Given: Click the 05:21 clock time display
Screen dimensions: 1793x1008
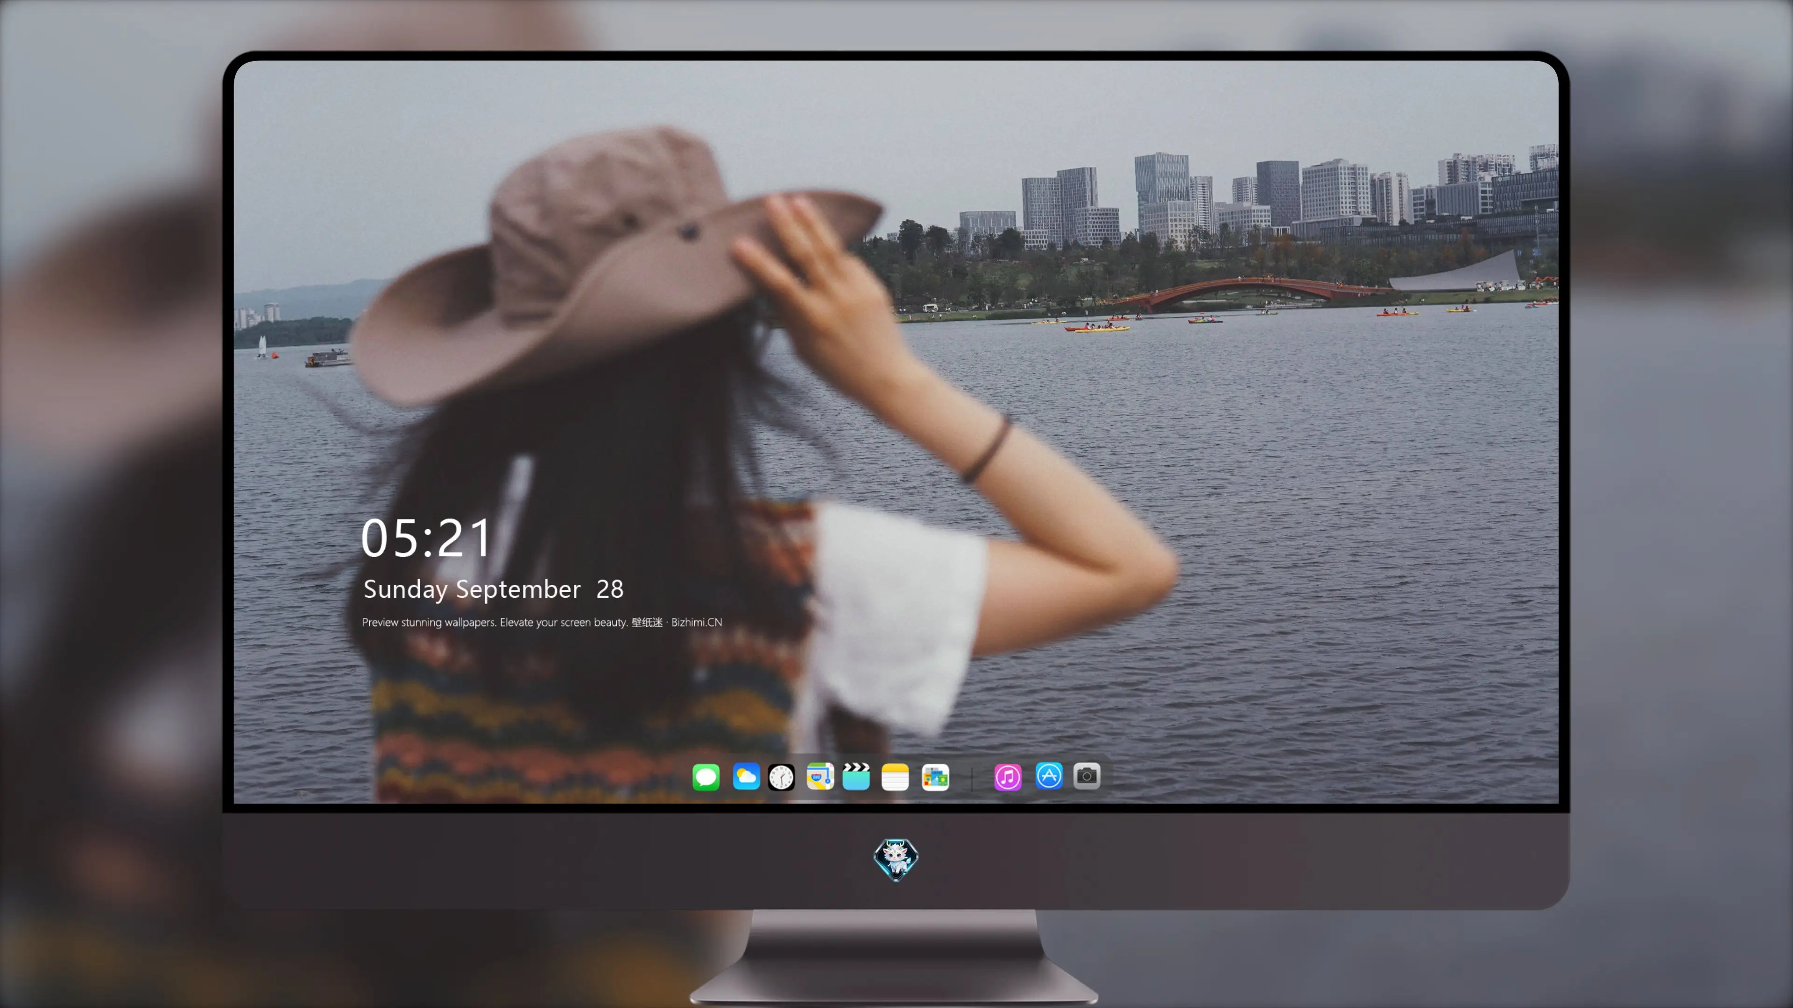Looking at the screenshot, I should pyautogui.click(x=426, y=539).
